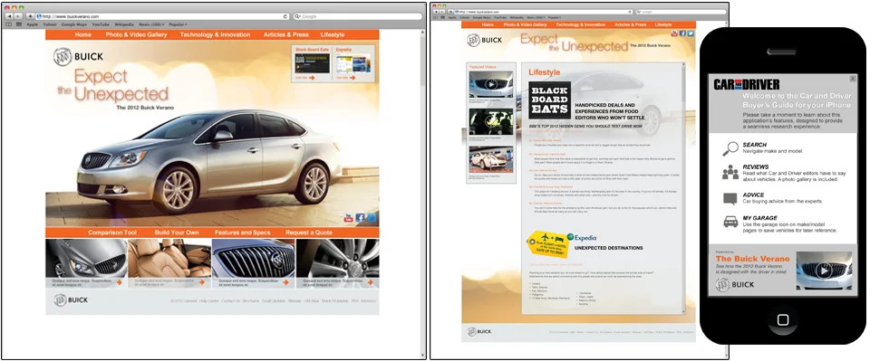Open Lifestyle tab in right browser nav
The height and width of the screenshot is (361, 870).
coord(663,25)
